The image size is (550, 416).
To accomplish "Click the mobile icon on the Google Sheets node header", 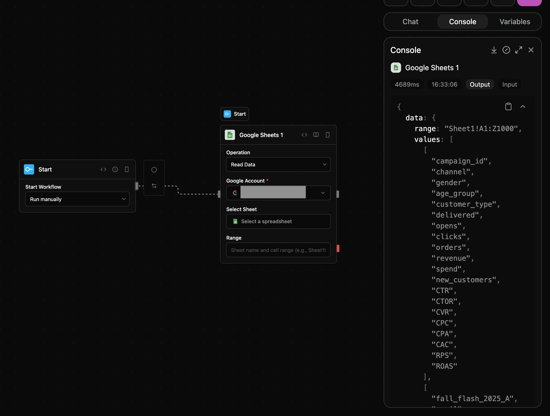I will [327, 135].
